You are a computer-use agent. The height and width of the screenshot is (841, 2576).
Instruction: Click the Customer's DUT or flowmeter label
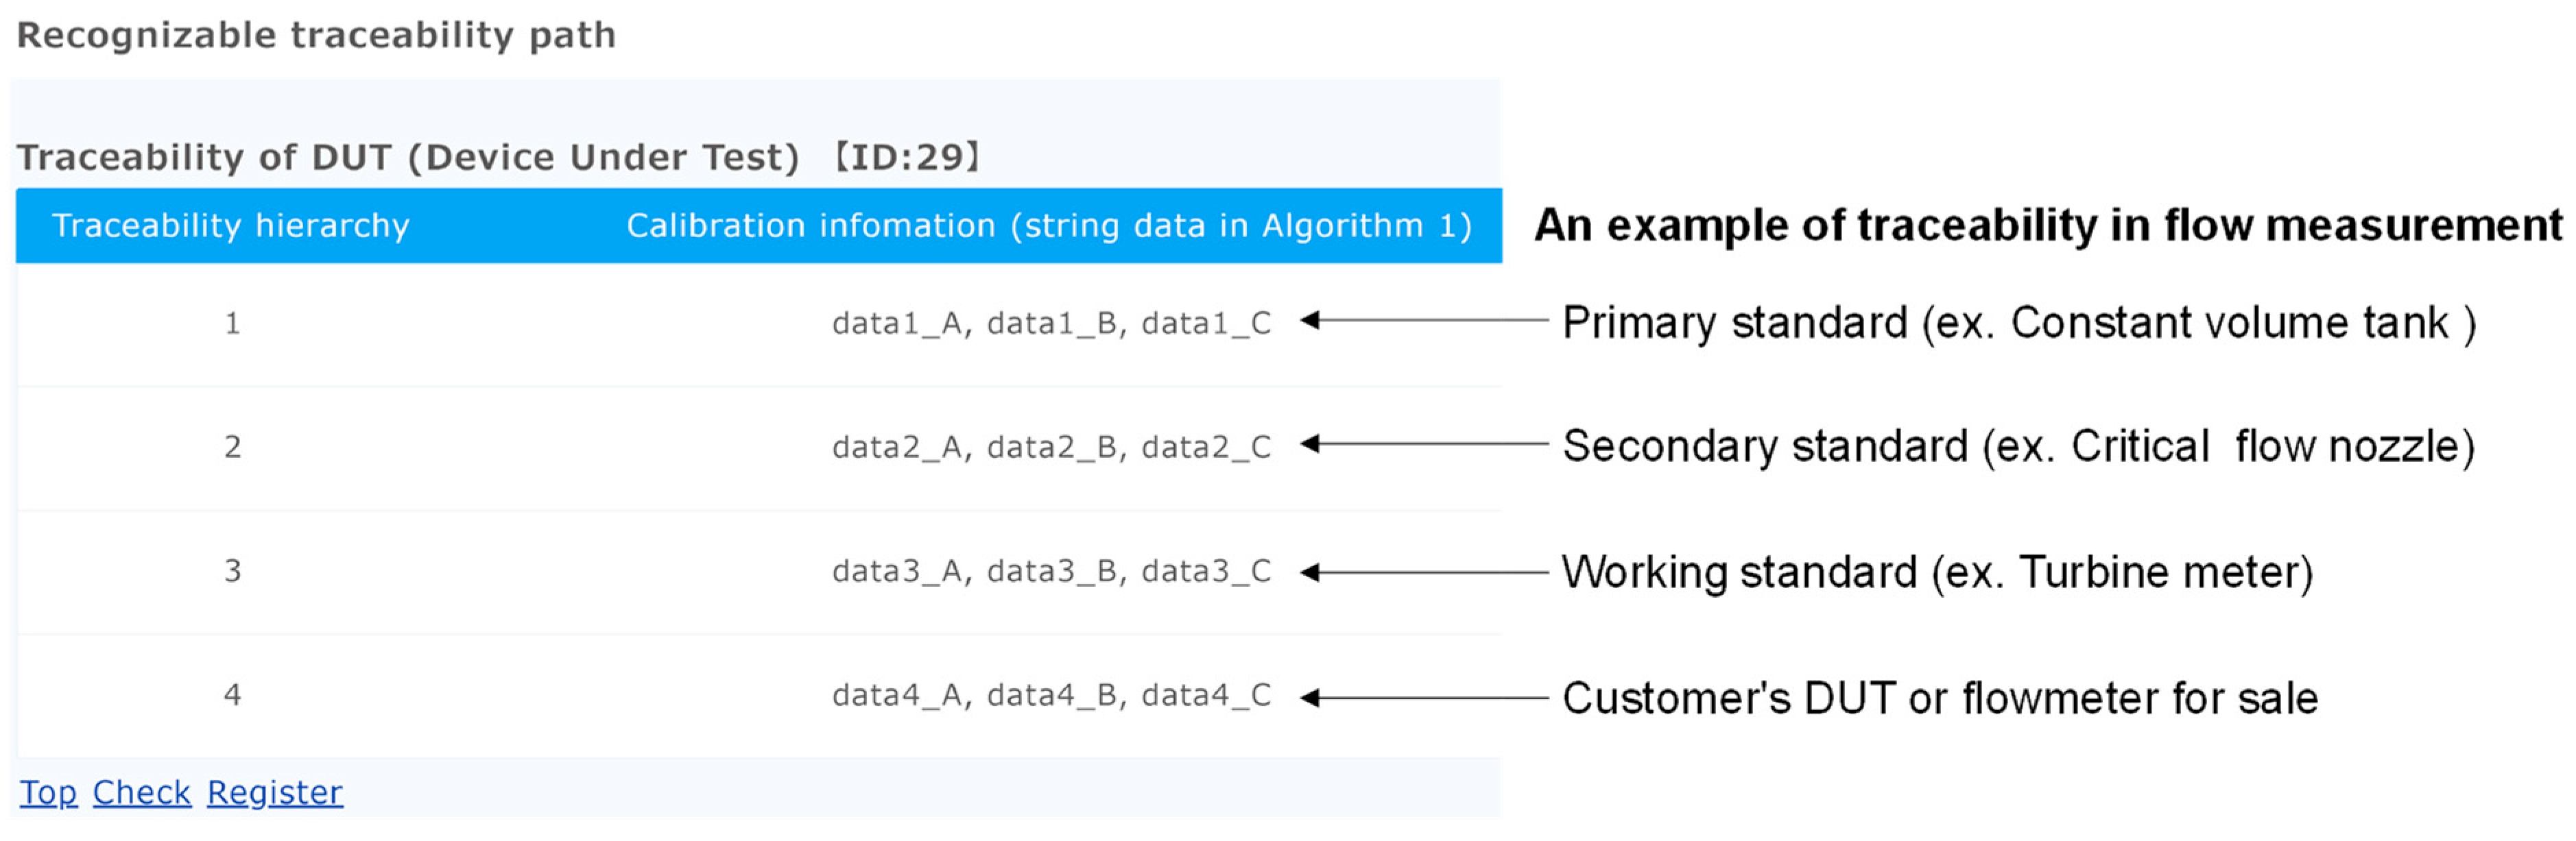coord(1939,698)
